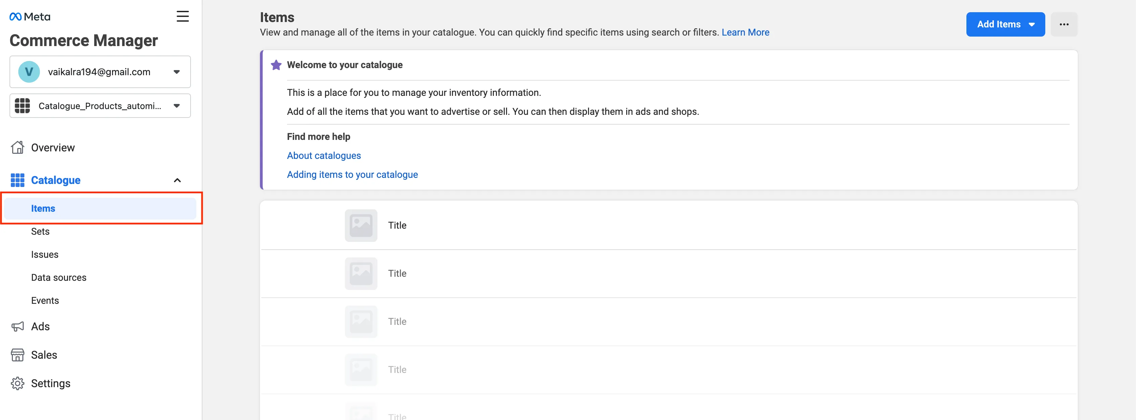Click the third item placeholder thumbnail

(361, 322)
